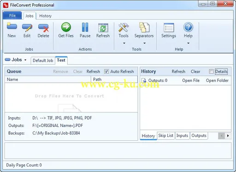Image resolution: width=236 pixels, height=172 pixels.
Task: Click the Outputs document icon in History
Action: click(x=144, y=80)
